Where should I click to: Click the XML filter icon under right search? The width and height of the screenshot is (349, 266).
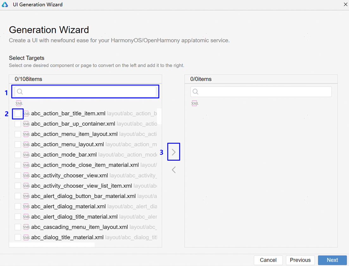(195, 103)
